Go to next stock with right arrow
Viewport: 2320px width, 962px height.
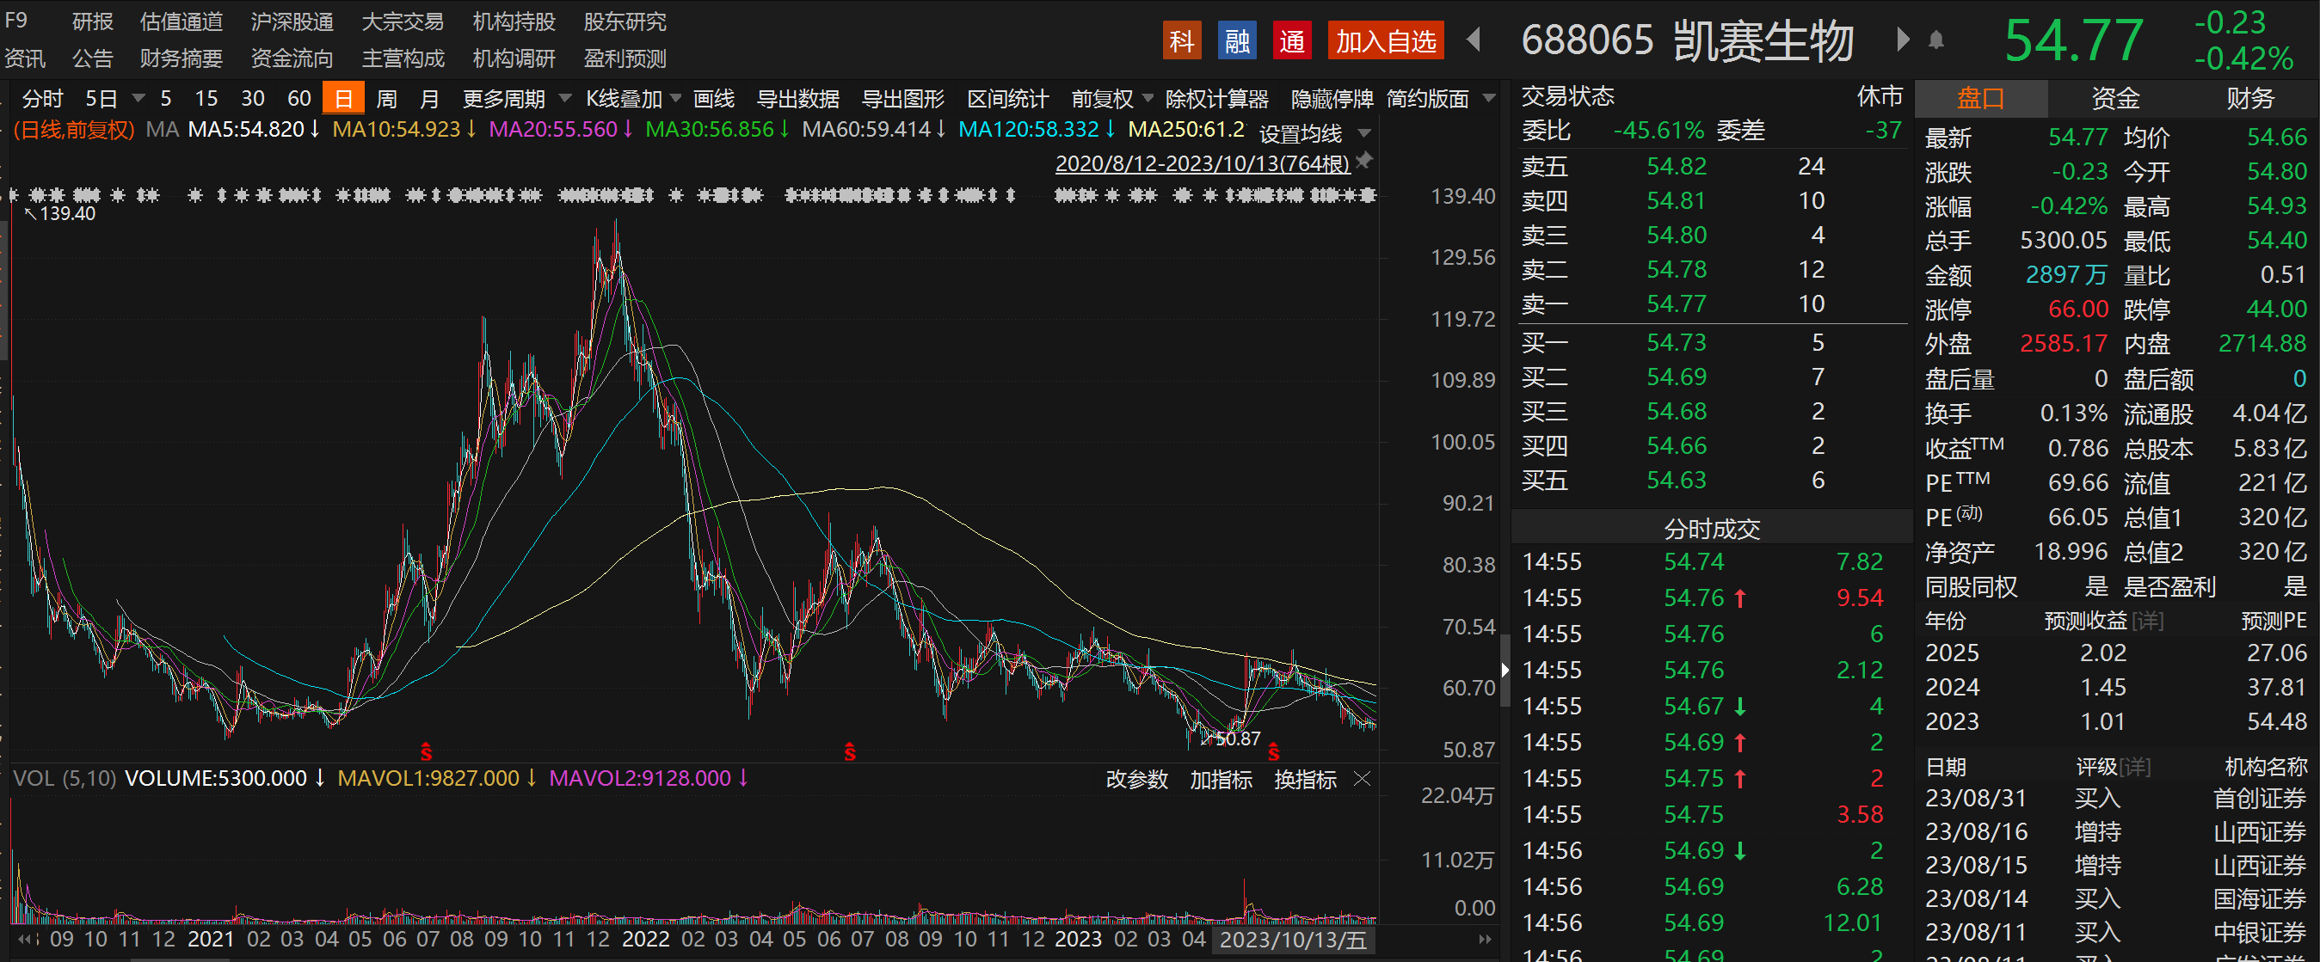[1901, 40]
